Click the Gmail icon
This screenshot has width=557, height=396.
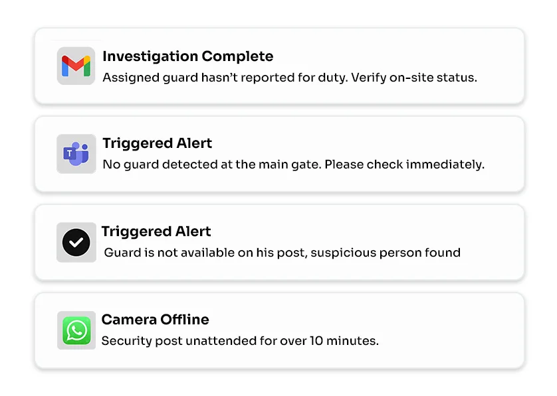click(x=76, y=66)
